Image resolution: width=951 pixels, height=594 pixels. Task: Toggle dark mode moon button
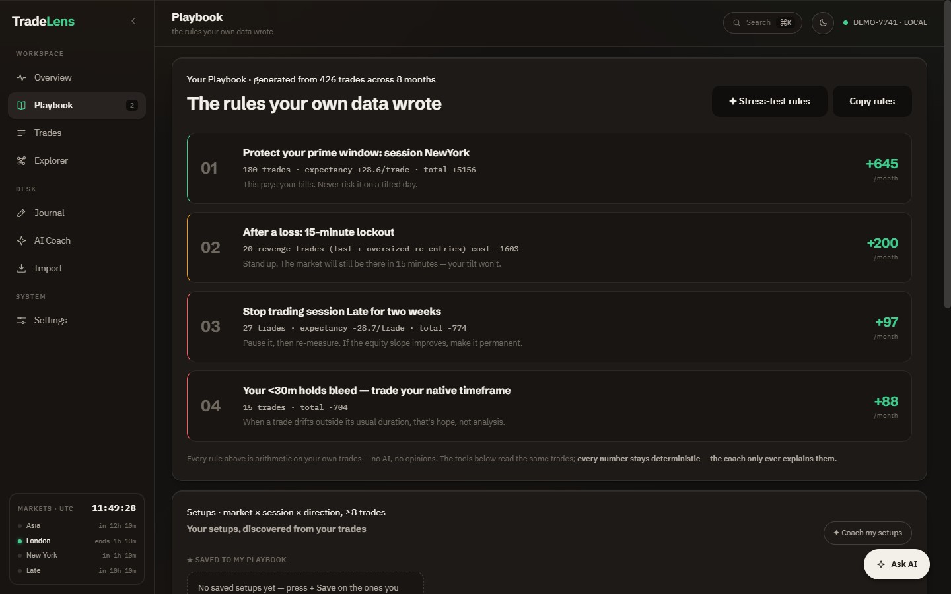(x=822, y=22)
